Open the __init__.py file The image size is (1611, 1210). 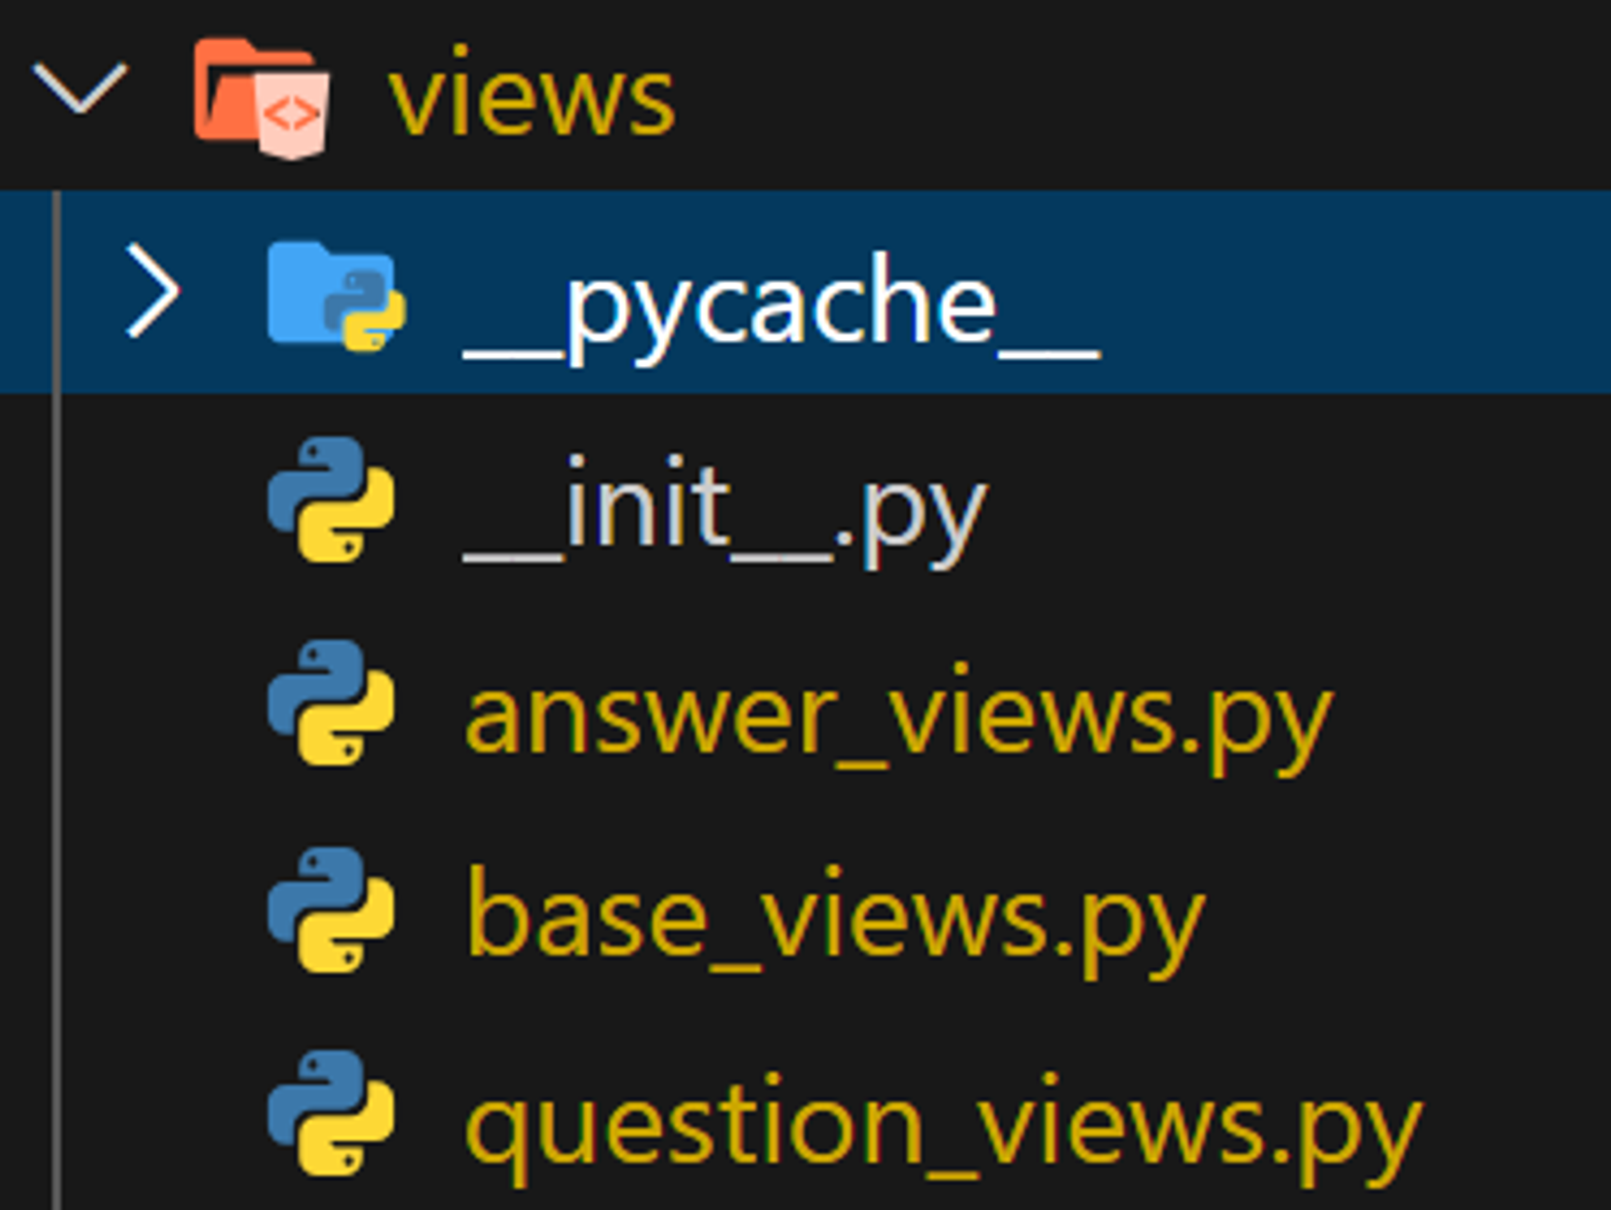pos(724,510)
